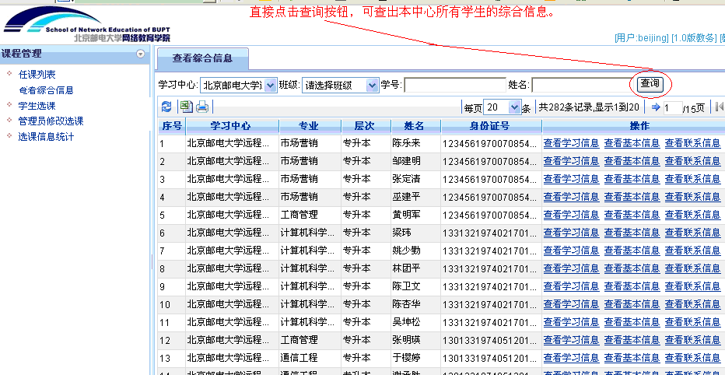Click 查看基本信息 link for 梁玮
Image resolution: width=725 pixels, height=375 pixels.
coord(632,233)
